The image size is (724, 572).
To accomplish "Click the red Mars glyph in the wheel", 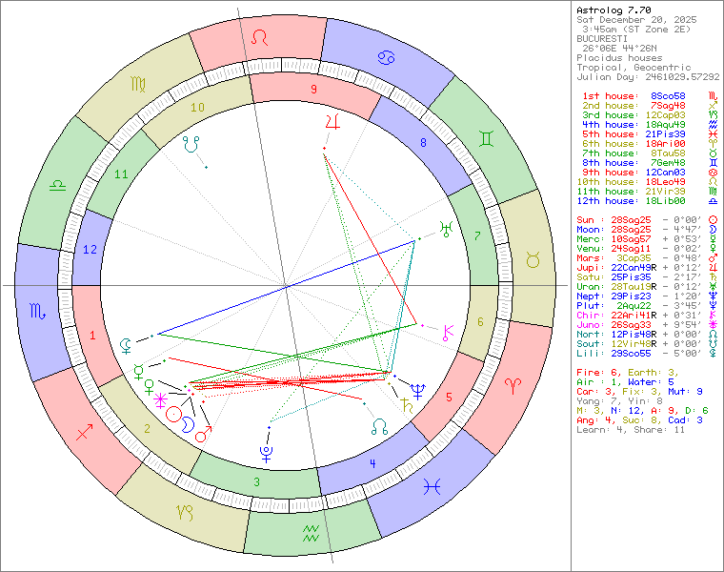I will tap(202, 434).
